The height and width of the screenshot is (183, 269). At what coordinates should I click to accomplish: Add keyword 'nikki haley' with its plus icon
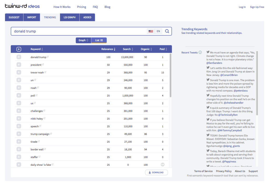[x=19, y=118]
